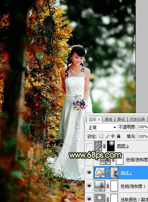The image size is (148, 202).
Task: Switch to the 通道 tab
Action: click(108, 119)
